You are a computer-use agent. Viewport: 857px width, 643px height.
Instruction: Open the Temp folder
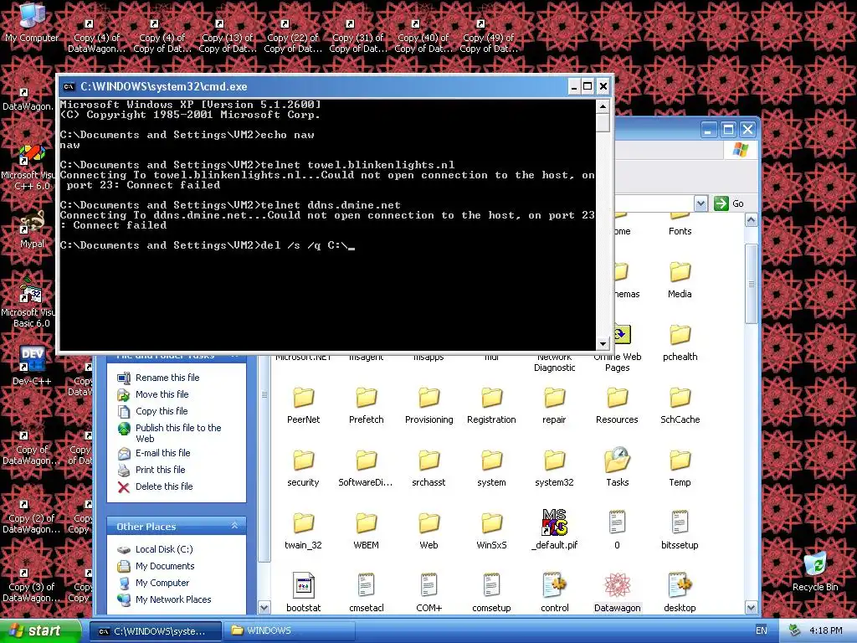(x=680, y=467)
